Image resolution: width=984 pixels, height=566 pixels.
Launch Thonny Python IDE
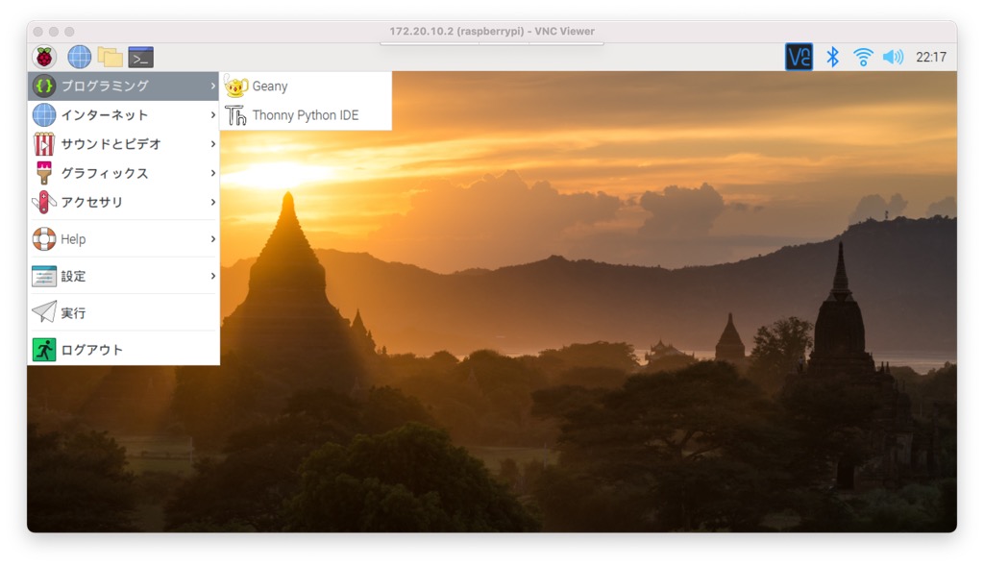pos(305,115)
